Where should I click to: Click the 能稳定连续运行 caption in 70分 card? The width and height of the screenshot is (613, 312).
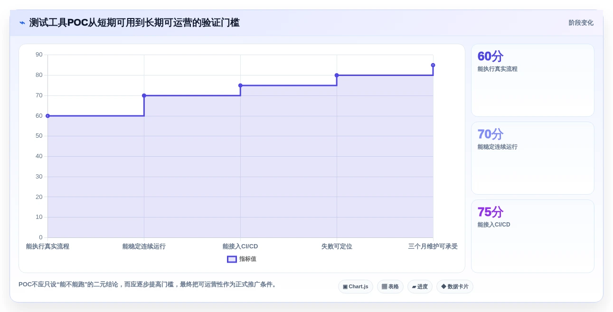coord(498,147)
